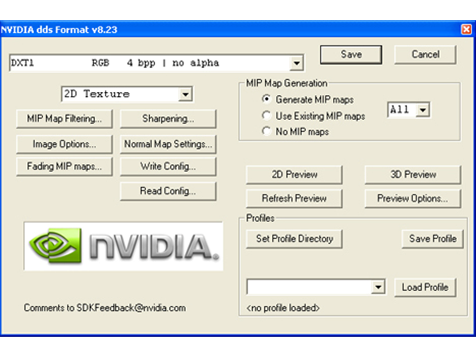Click the Cancel button

[x=425, y=55]
